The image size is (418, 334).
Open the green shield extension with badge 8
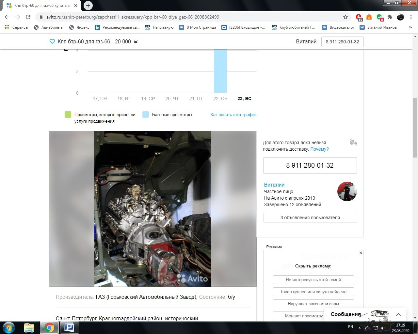(x=379, y=17)
